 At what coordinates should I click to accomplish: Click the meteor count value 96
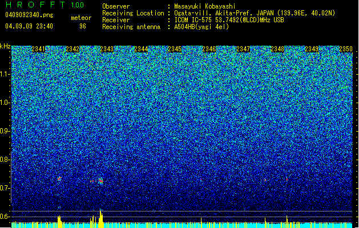click(x=83, y=26)
